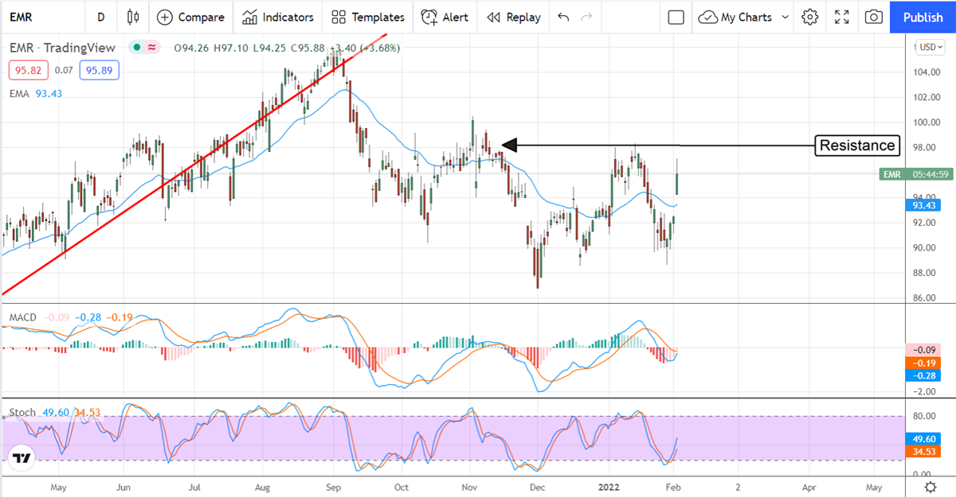Select the EMA 93.43 indicator legend
Image resolution: width=956 pixels, height=497 pixels.
coord(36,93)
